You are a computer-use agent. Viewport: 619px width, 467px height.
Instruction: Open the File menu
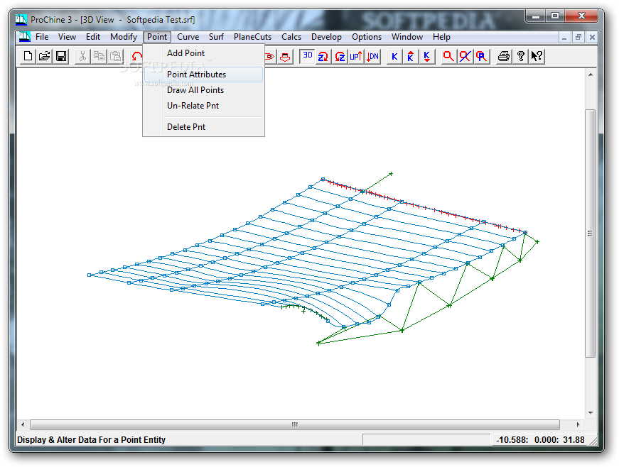[42, 37]
